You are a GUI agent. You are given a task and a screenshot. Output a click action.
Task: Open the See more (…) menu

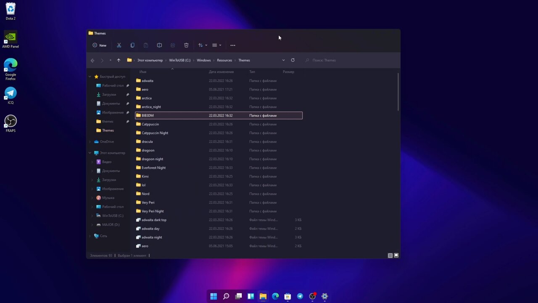[x=233, y=45]
